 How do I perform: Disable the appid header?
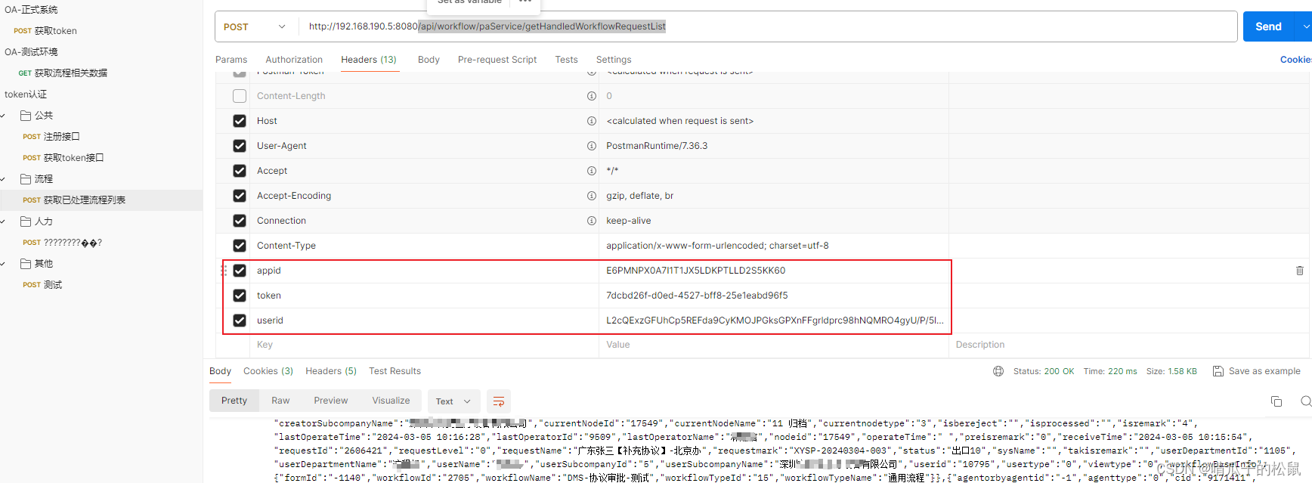point(240,271)
